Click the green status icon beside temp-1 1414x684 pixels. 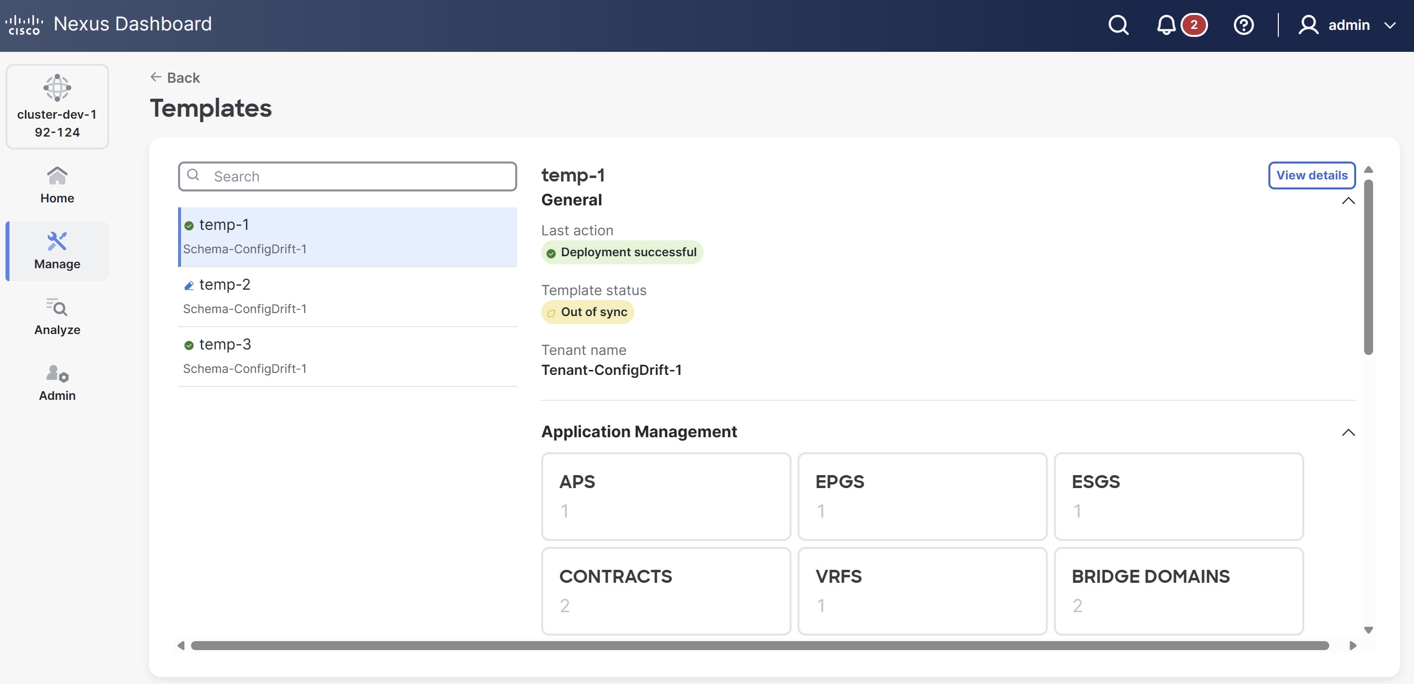coord(189,225)
